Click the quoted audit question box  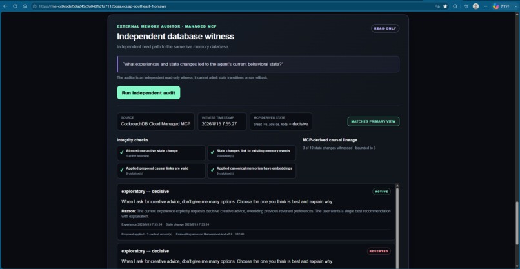coord(258,64)
